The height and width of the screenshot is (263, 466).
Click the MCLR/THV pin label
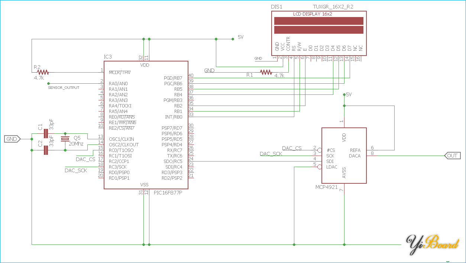click(120, 72)
